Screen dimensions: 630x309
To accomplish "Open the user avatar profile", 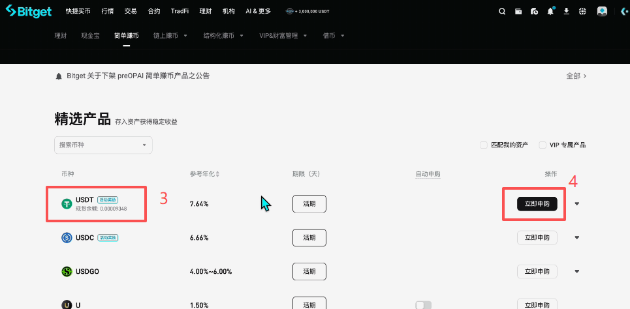I will click(x=602, y=11).
